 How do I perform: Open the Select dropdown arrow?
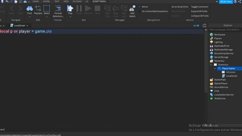[47, 17]
